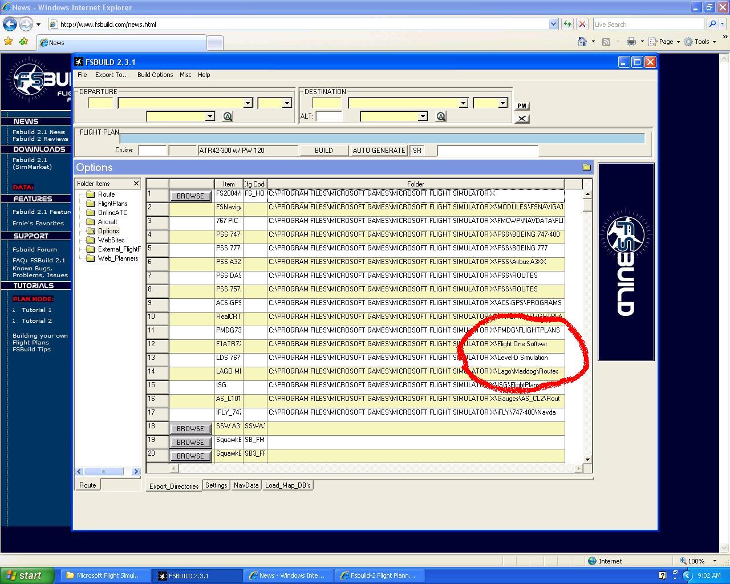Click the Print icon in IE toolbar
Viewport: 730px width, 584px height.
[631, 42]
